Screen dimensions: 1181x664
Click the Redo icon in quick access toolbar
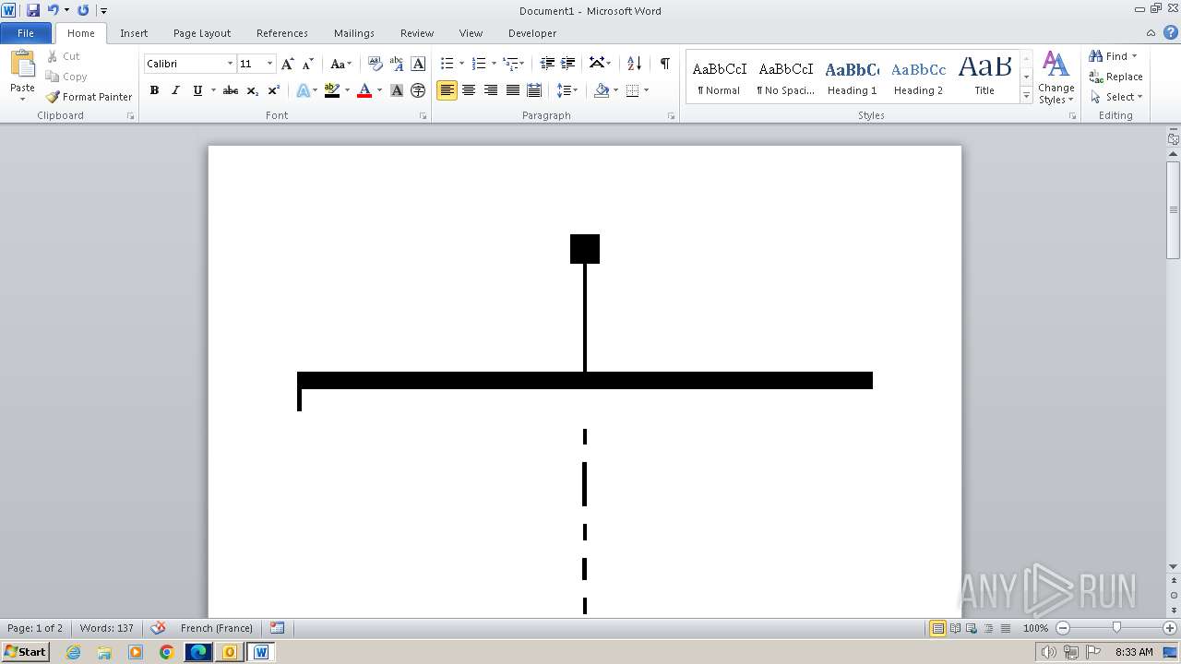pyautogui.click(x=83, y=10)
